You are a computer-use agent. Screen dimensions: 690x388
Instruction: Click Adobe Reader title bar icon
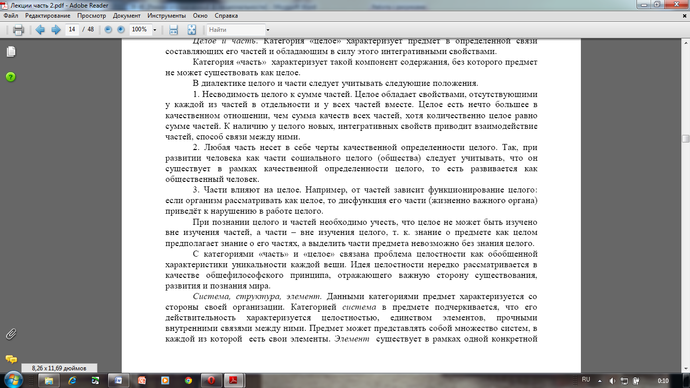point(6,5)
